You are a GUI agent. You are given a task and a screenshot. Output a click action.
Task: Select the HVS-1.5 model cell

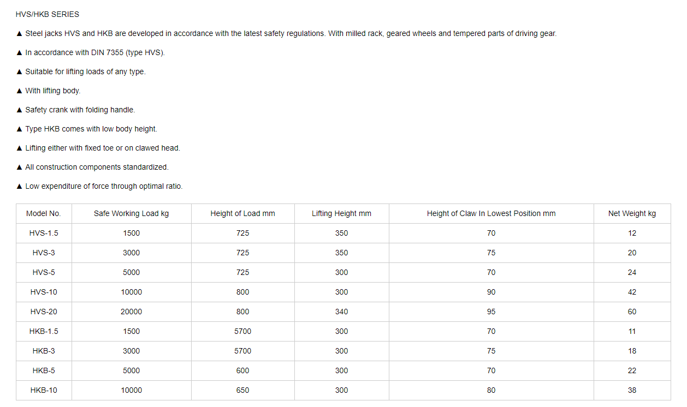pyautogui.click(x=44, y=233)
